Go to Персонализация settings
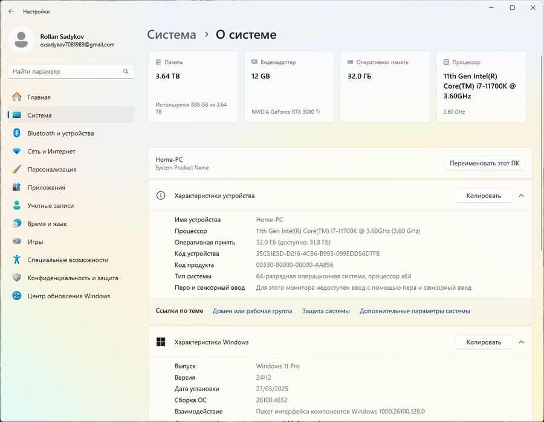The image size is (544, 422). [x=71, y=170]
